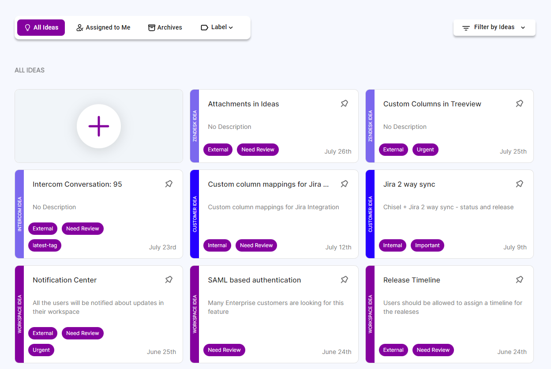Toggle pin on Intercom Conversation: 95
Image resolution: width=551 pixels, height=369 pixels.
click(x=169, y=184)
